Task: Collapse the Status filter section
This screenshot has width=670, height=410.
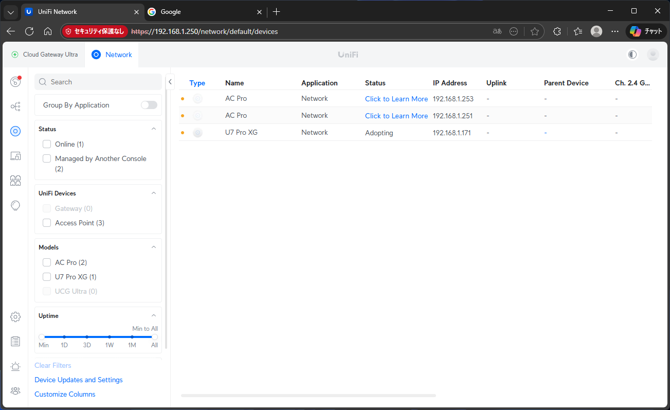Action: 154,129
